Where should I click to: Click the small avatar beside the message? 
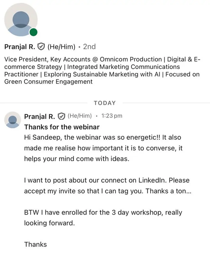[x=13, y=120]
